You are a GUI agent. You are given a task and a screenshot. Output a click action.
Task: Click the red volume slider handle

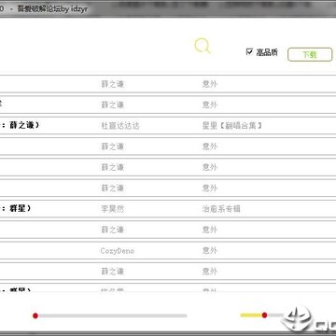tap(264, 315)
